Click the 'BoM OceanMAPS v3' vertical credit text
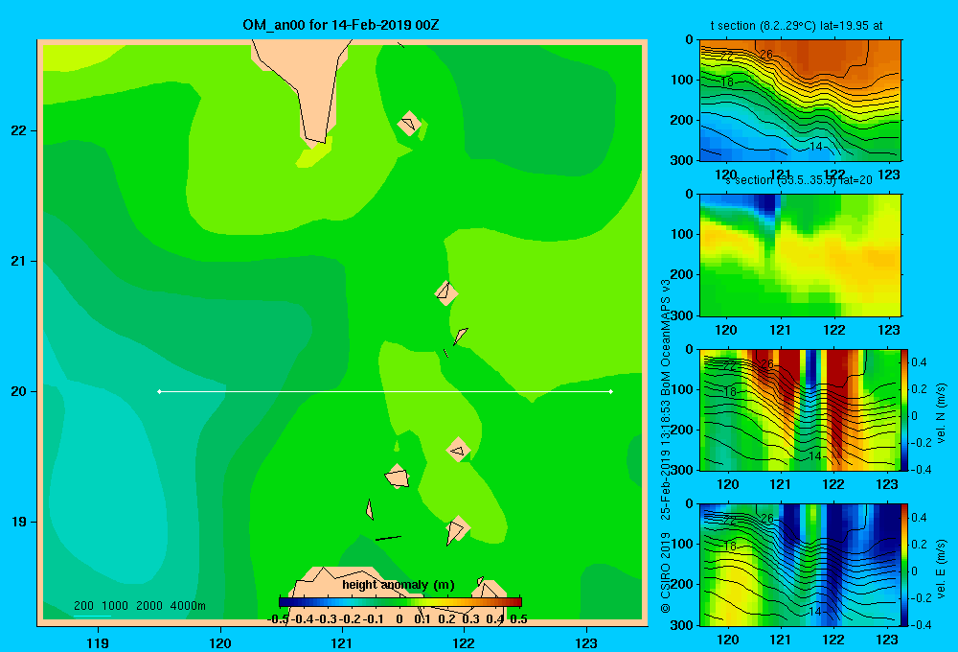 [x=666, y=338]
